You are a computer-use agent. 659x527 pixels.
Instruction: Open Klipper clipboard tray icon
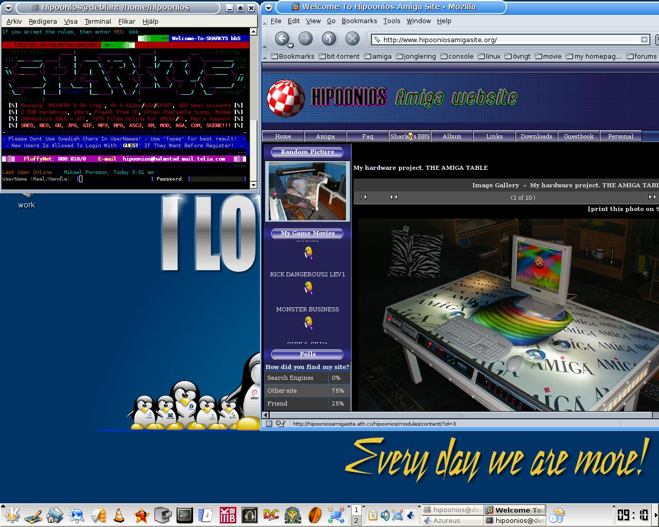coord(373,515)
